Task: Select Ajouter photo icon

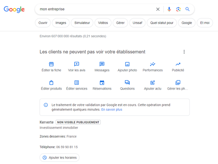Action: [127, 64]
